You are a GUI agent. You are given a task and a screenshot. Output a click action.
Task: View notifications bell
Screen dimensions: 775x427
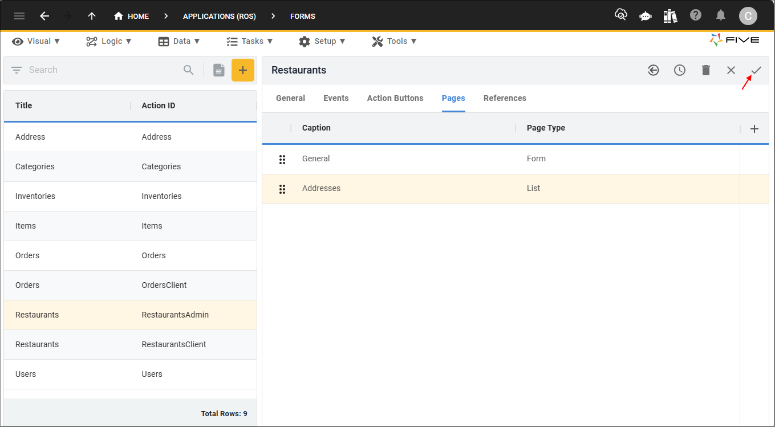coord(721,15)
